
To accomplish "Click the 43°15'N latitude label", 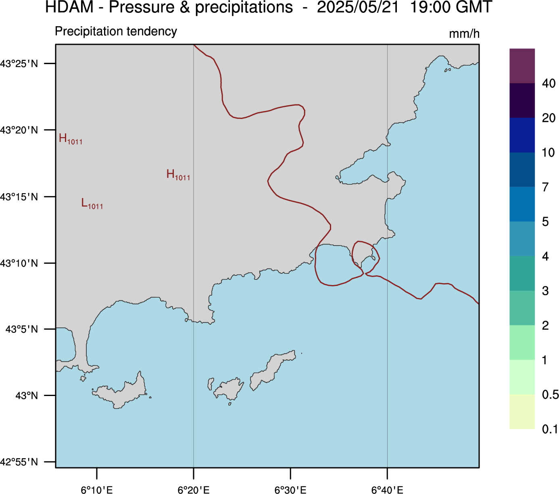I will tap(19, 197).
